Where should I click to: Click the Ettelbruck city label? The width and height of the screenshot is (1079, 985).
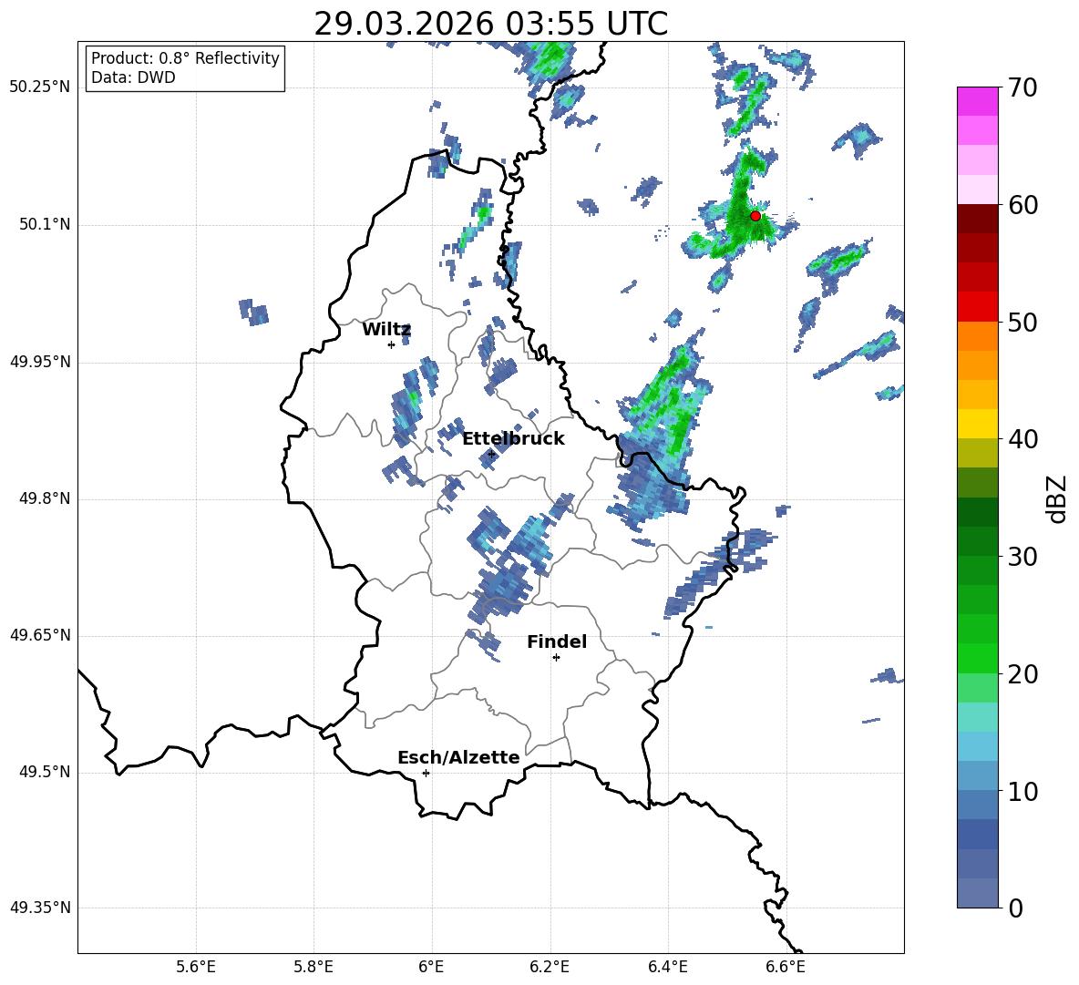[x=513, y=439]
